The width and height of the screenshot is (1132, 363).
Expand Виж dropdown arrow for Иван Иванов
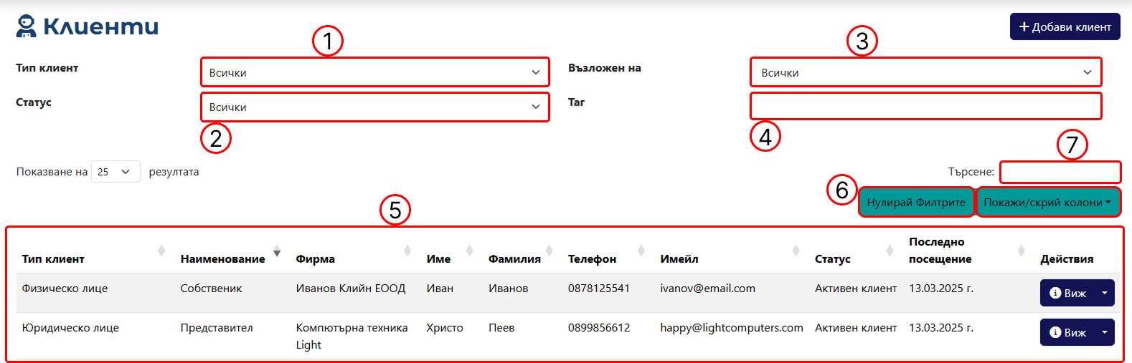pyautogui.click(x=1105, y=293)
